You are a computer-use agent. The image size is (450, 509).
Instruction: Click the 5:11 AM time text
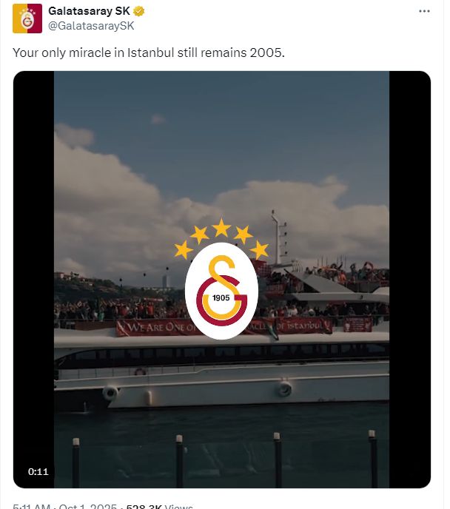click(32, 506)
